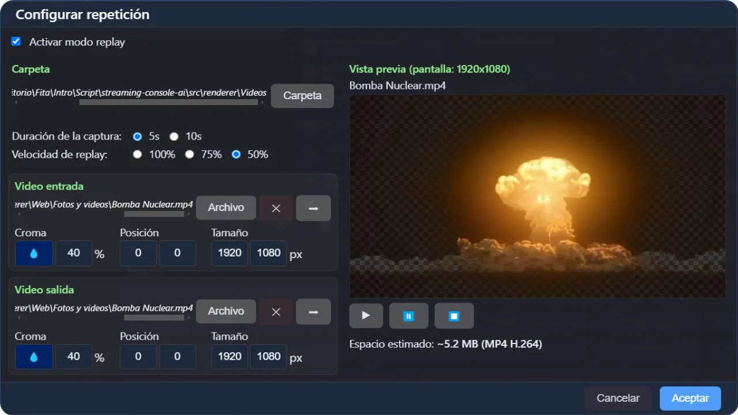Click the arrow transfer icon in Video entrada
This screenshot has width=738, height=415.
(x=313, y=207)
